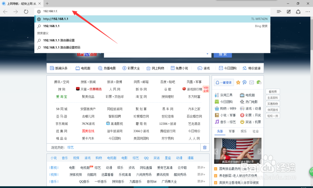Viewport: 313px width, 188px height.
Task: Click the 生活百科 side button
Action: click(x=273, y=98)
